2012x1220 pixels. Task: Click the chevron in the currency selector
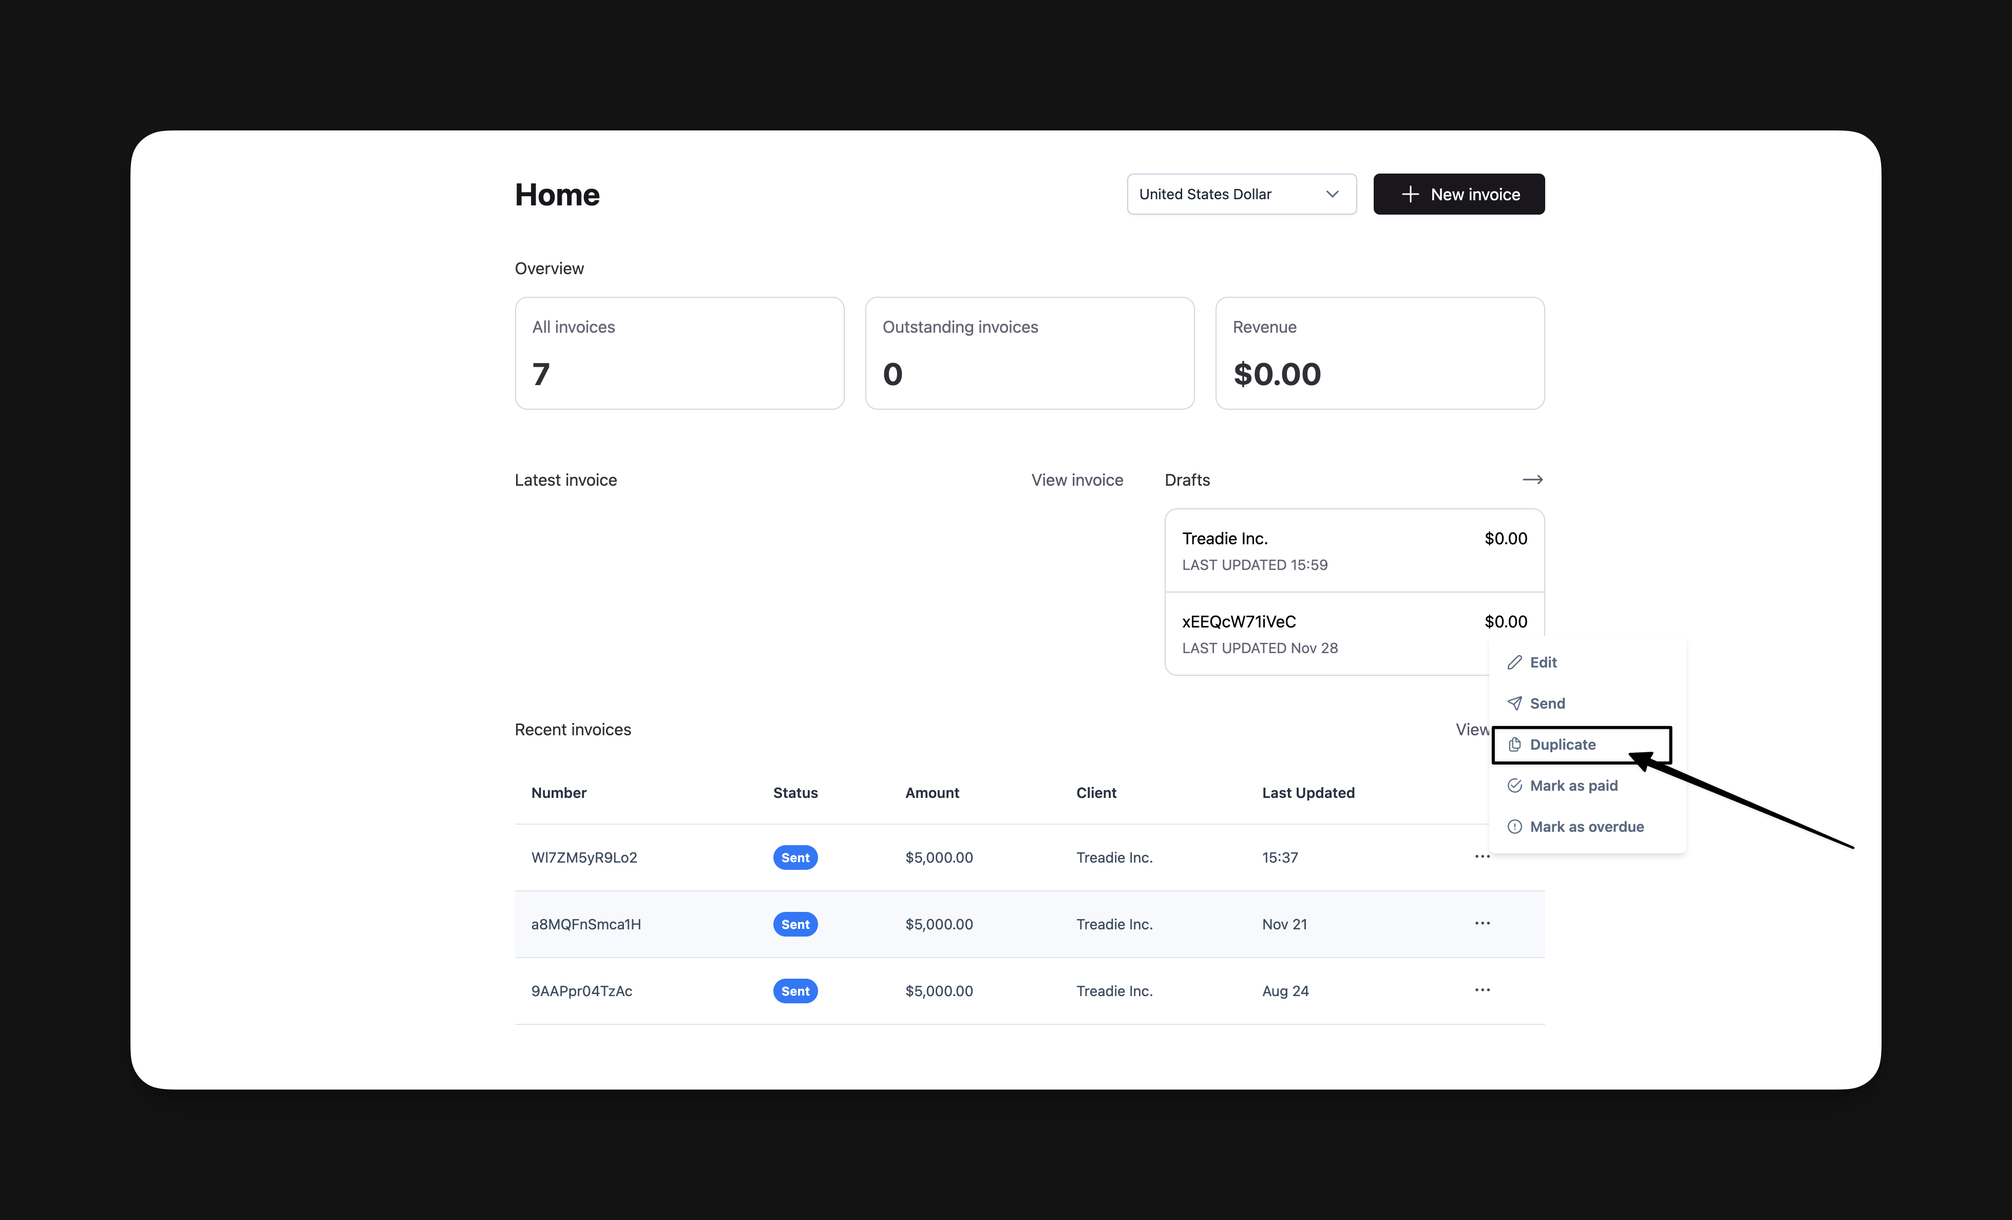click(1333, 194)
